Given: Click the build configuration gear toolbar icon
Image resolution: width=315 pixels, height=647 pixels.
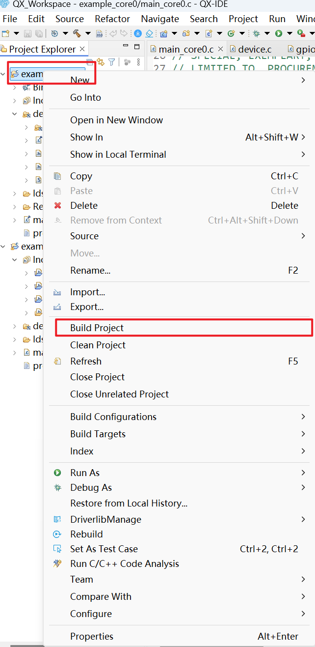Looking at the screenshot, I should point(55,33).
